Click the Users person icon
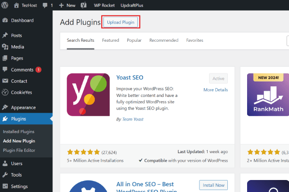The height and width of the screenshot is (192, 289). [x=5, y=163]
